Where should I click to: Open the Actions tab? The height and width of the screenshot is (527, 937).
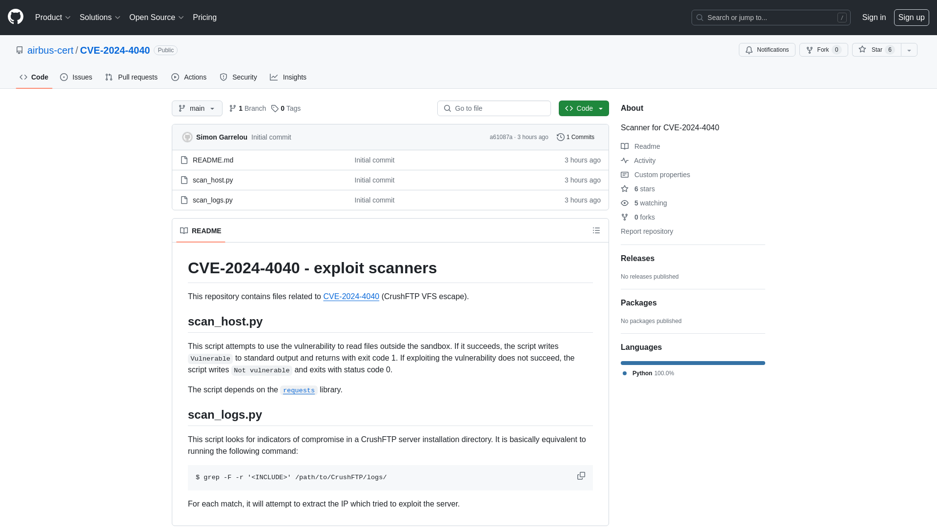(x=189, y=77)
